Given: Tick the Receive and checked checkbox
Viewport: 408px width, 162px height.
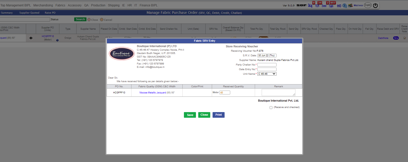Looking at the screenshot, I should pos(271,107).
